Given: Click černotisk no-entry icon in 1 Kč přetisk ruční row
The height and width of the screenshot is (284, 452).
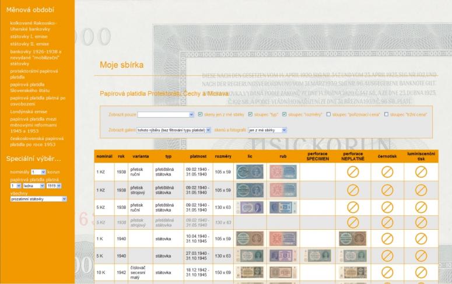Looking at the screenshot, I should coord(387,172).
